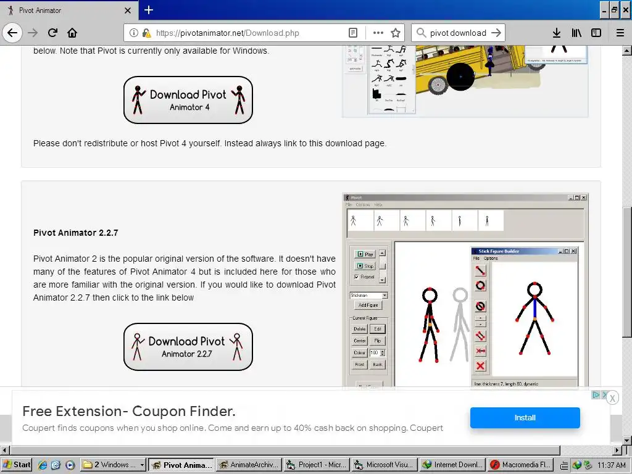The width and height of the screenshot is (632, 474).
Task: Switch to Macromedia Fl... taskbar window
Action: point(520,465)
